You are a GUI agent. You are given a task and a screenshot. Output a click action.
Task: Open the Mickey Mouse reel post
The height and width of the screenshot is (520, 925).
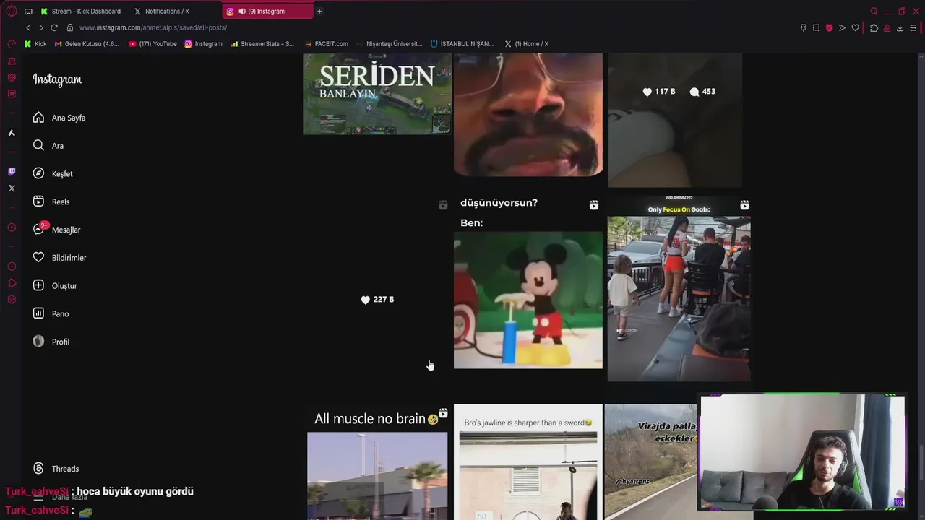click(x=528, y=282)
